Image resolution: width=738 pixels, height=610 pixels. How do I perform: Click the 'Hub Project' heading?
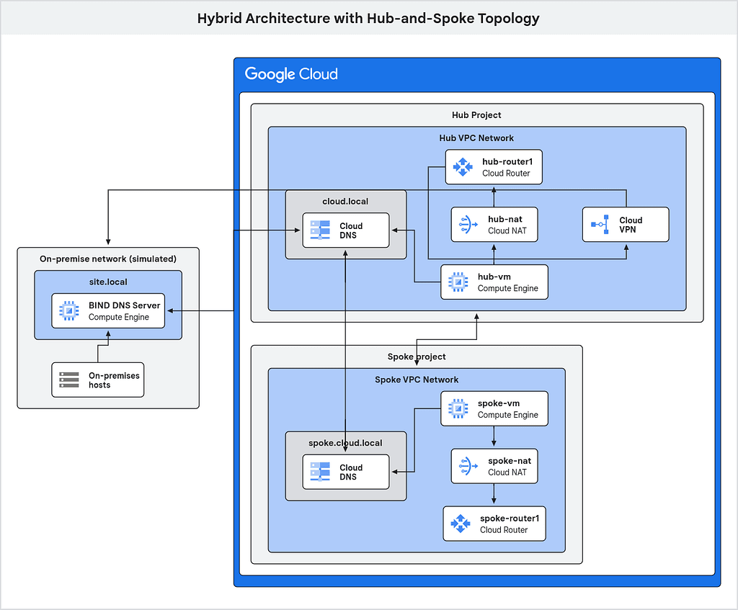476,115
